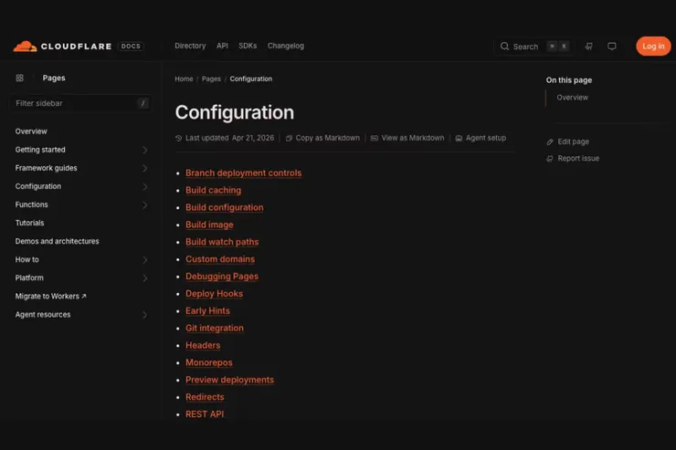
Task: Click the Filter sidebar input
Action: (80, 103)
